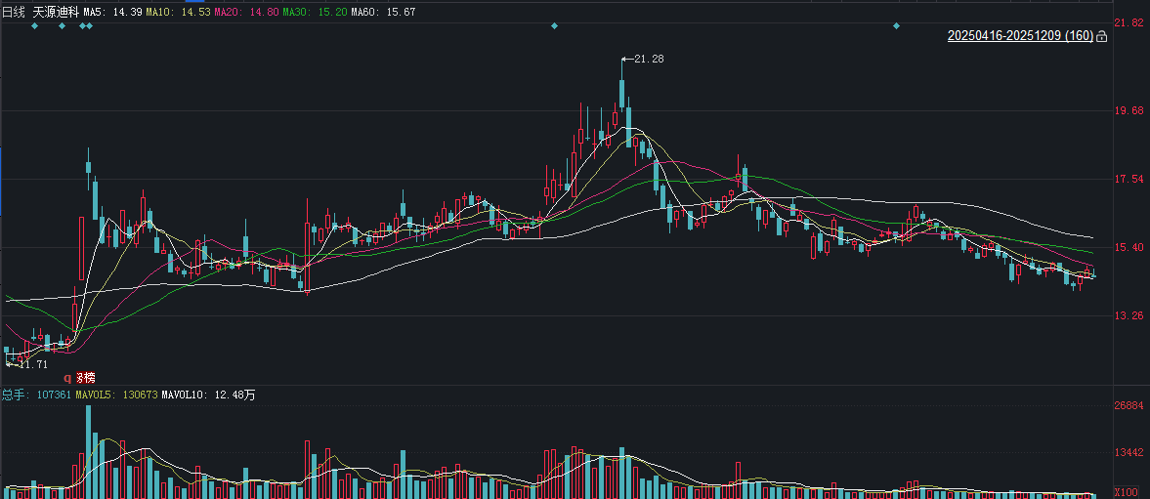This screenshot has height=499, width=1150.
Task: Open the 20250416-20251209 (160) date range link
Action: click(x=1019, y=36)
